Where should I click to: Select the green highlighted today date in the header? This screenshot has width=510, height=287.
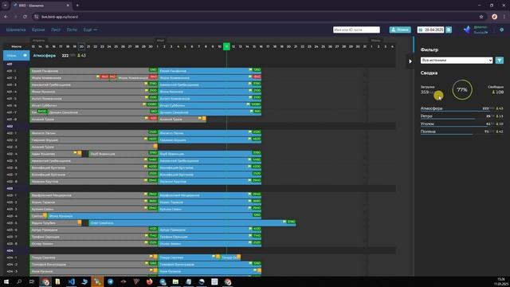tap(226, 46)
